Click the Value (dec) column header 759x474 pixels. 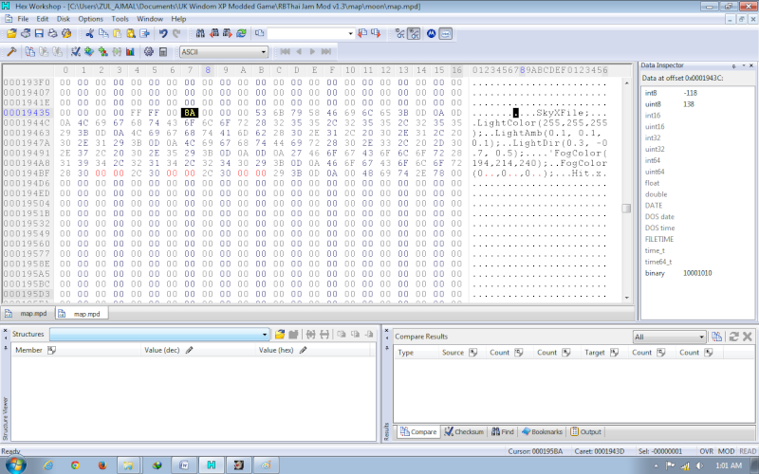click(x=198, y=350)
